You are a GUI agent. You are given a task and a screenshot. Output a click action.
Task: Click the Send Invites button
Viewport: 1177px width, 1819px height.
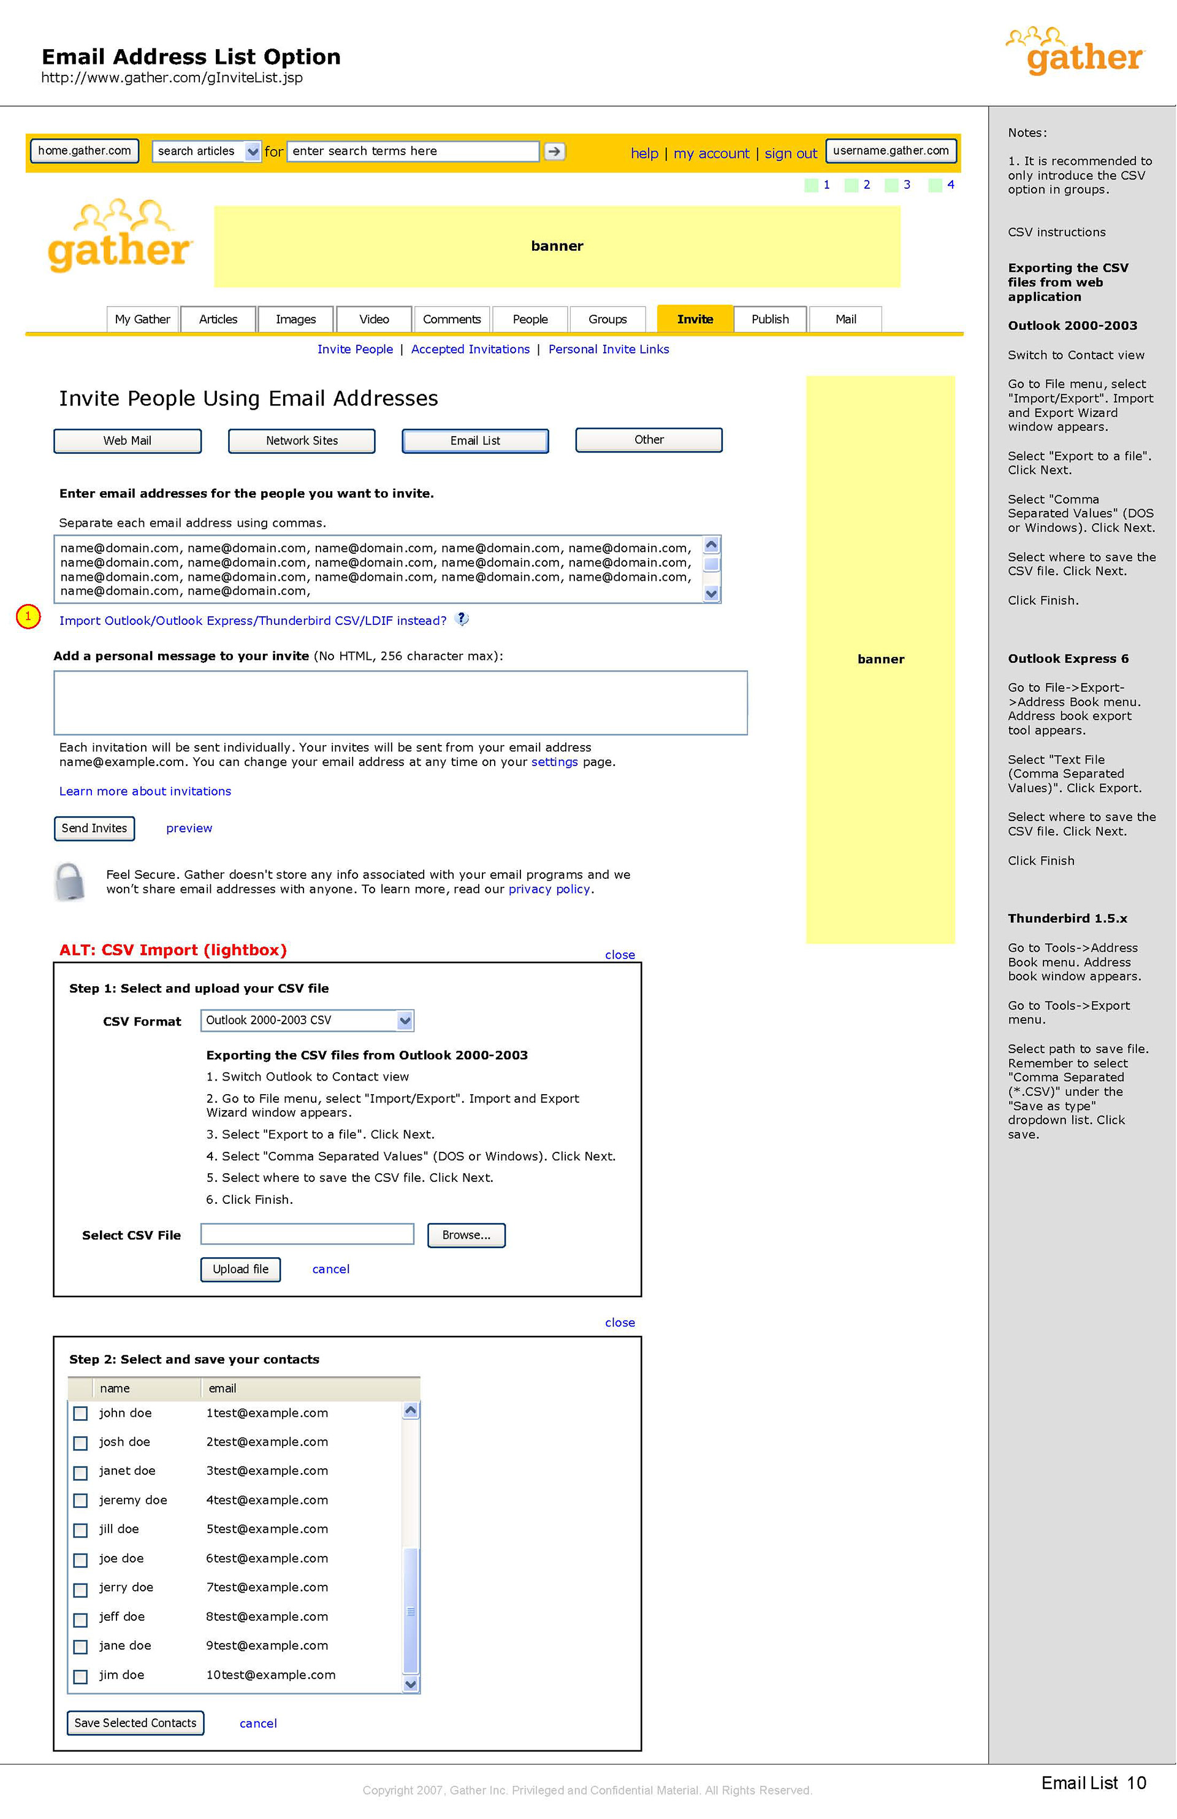pos(94,828)
